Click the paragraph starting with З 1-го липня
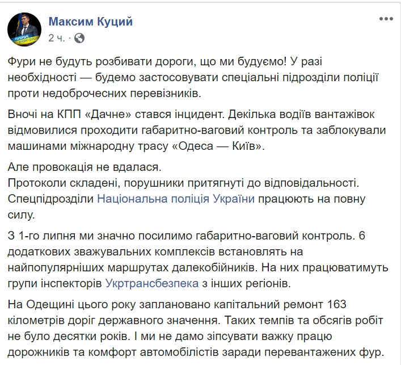Viewport: 401px width, 365px height. tap(198, 259)
